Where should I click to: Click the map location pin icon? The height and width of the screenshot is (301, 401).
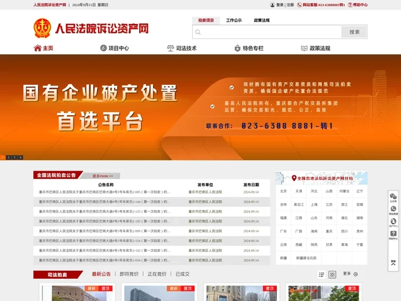294,178
